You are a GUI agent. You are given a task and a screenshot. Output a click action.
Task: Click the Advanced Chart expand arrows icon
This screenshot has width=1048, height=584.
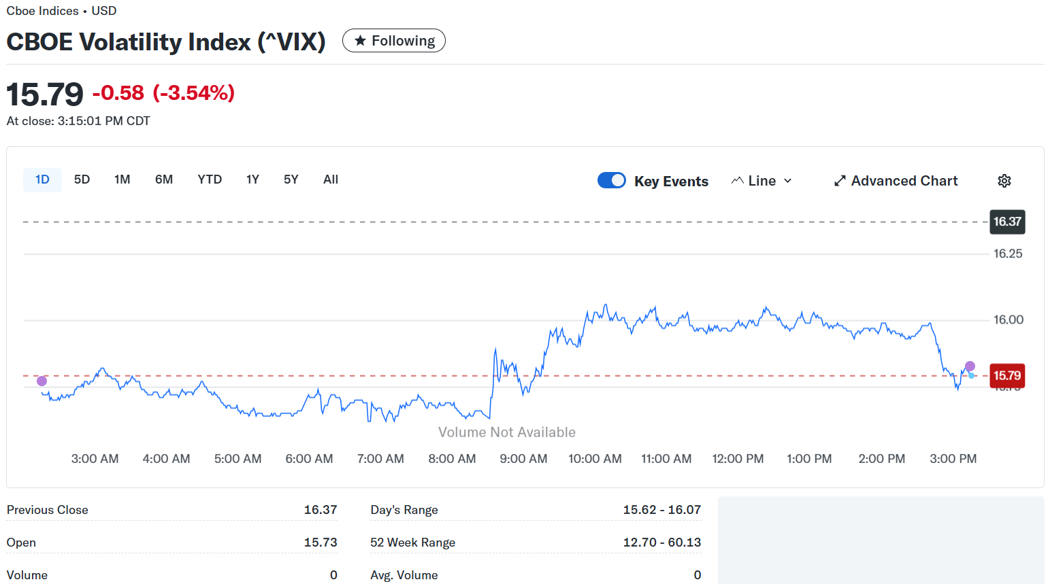[840, 181]
